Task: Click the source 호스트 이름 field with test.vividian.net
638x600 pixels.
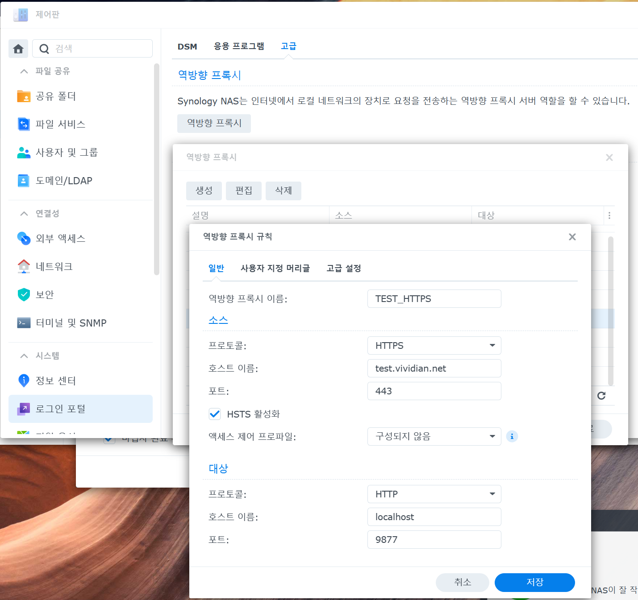Action: pos(434,368)
